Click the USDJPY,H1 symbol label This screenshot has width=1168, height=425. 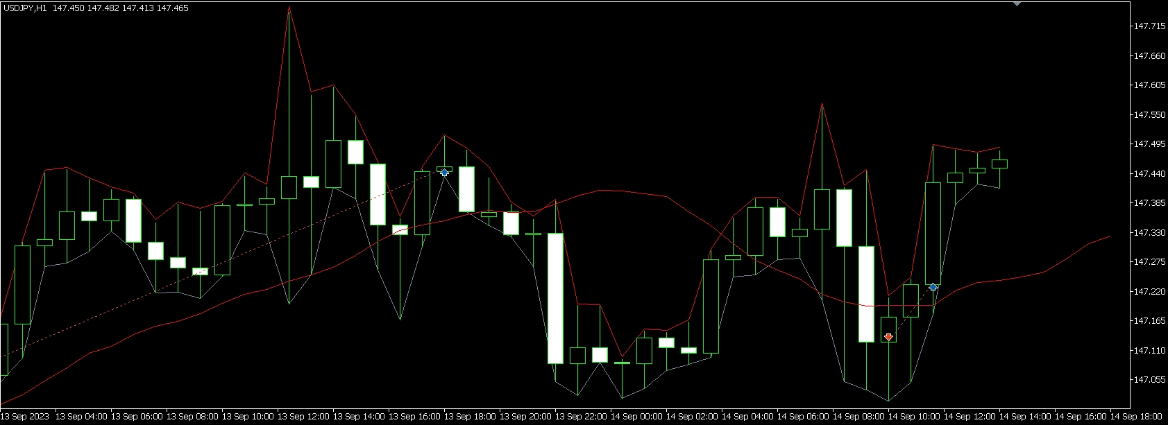coord(25,8)
